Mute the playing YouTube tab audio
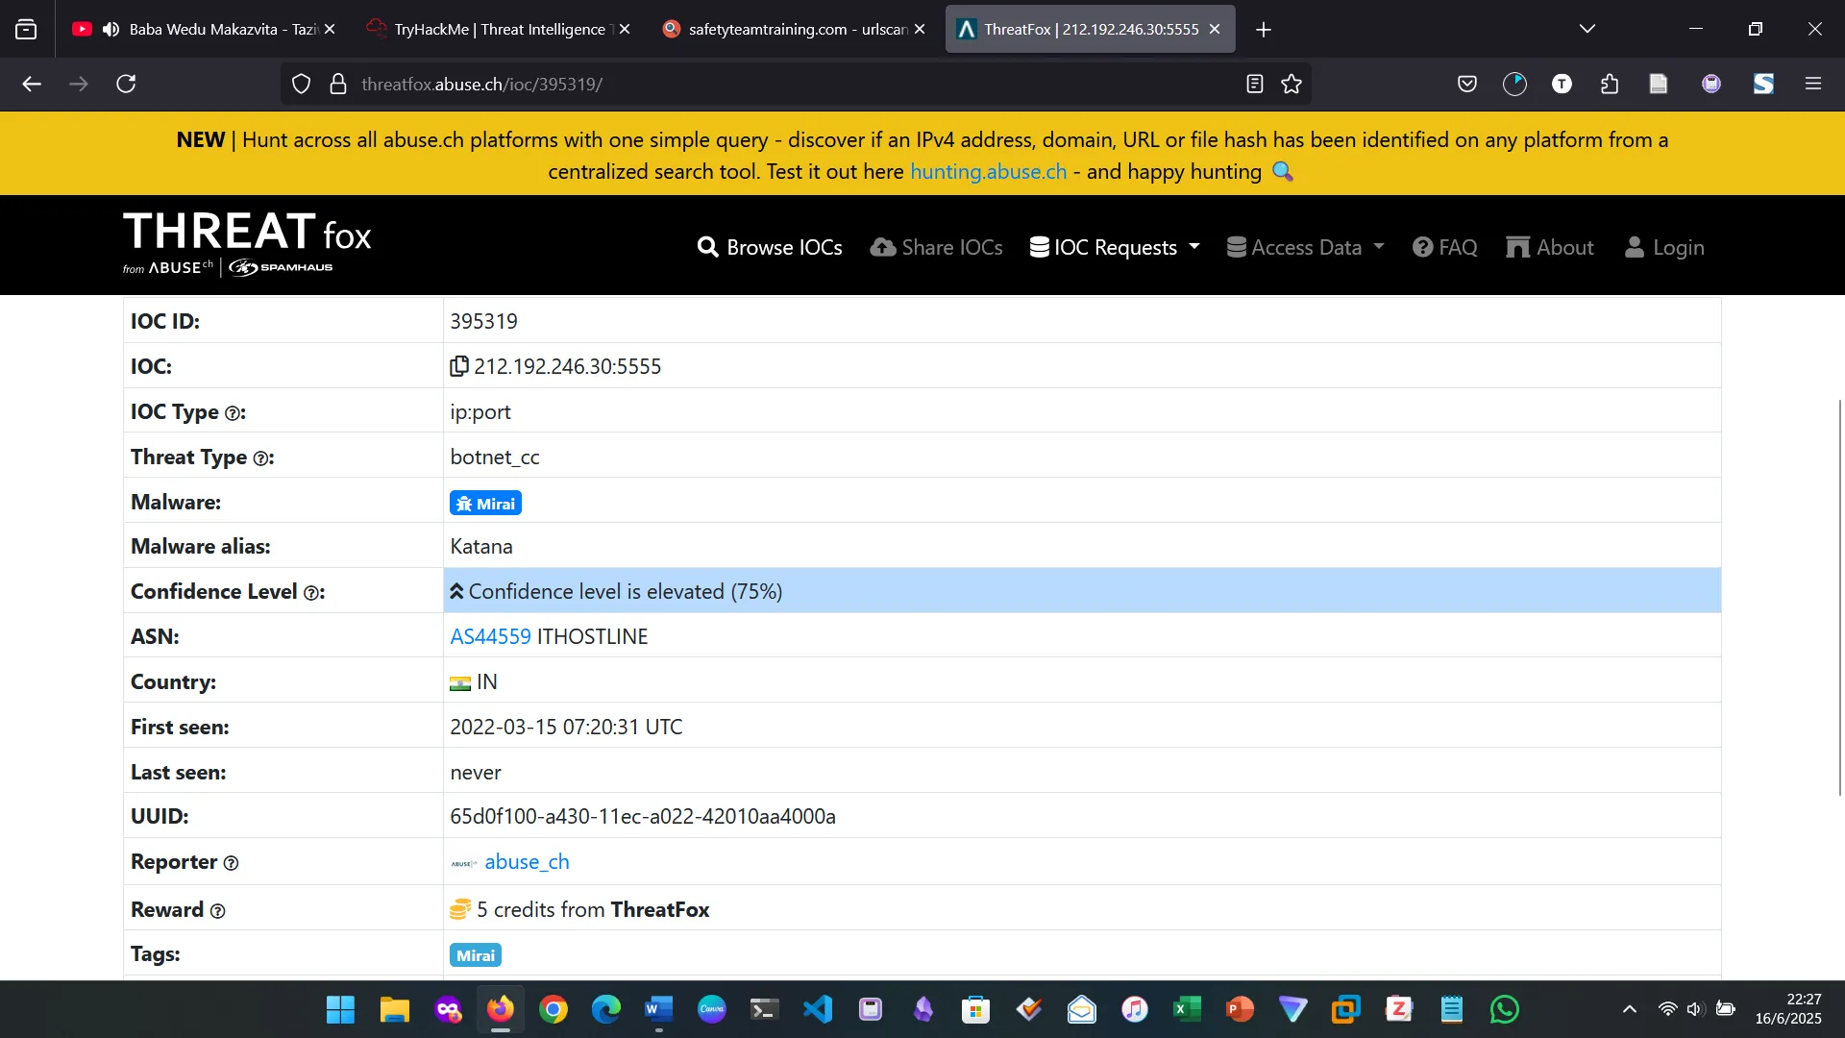 111,29
